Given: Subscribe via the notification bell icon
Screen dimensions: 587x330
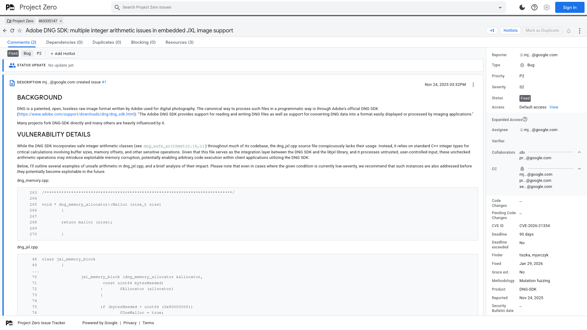Looking at the screenshot, I should (569, 31).
